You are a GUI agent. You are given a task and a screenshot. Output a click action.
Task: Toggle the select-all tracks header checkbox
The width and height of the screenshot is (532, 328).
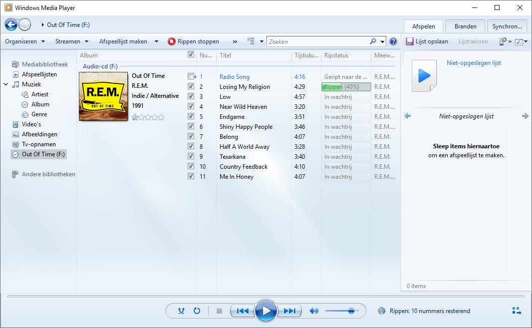point(191,54)
